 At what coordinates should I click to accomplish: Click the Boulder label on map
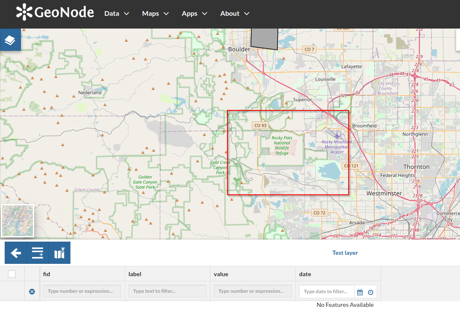pyautogui.click(x=239, y=49)
